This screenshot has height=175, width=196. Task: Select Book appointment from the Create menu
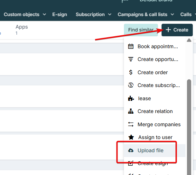coord(154,47)
